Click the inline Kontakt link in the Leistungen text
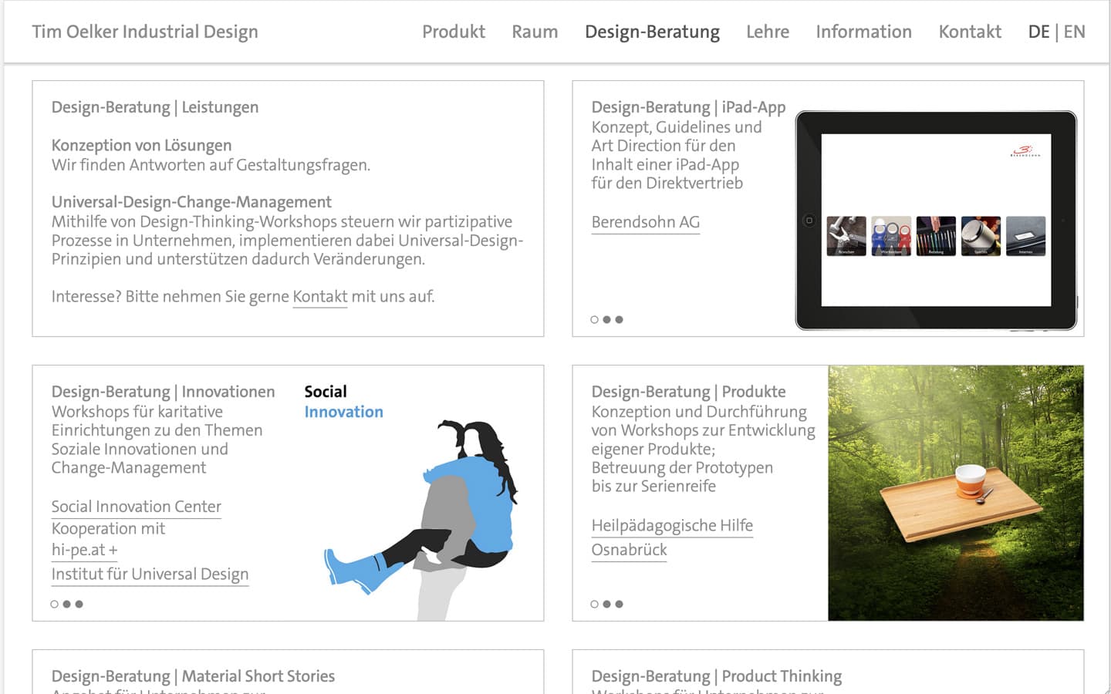Image resolution: width=1111 pixels, height=694 pixels. (319, 296)
